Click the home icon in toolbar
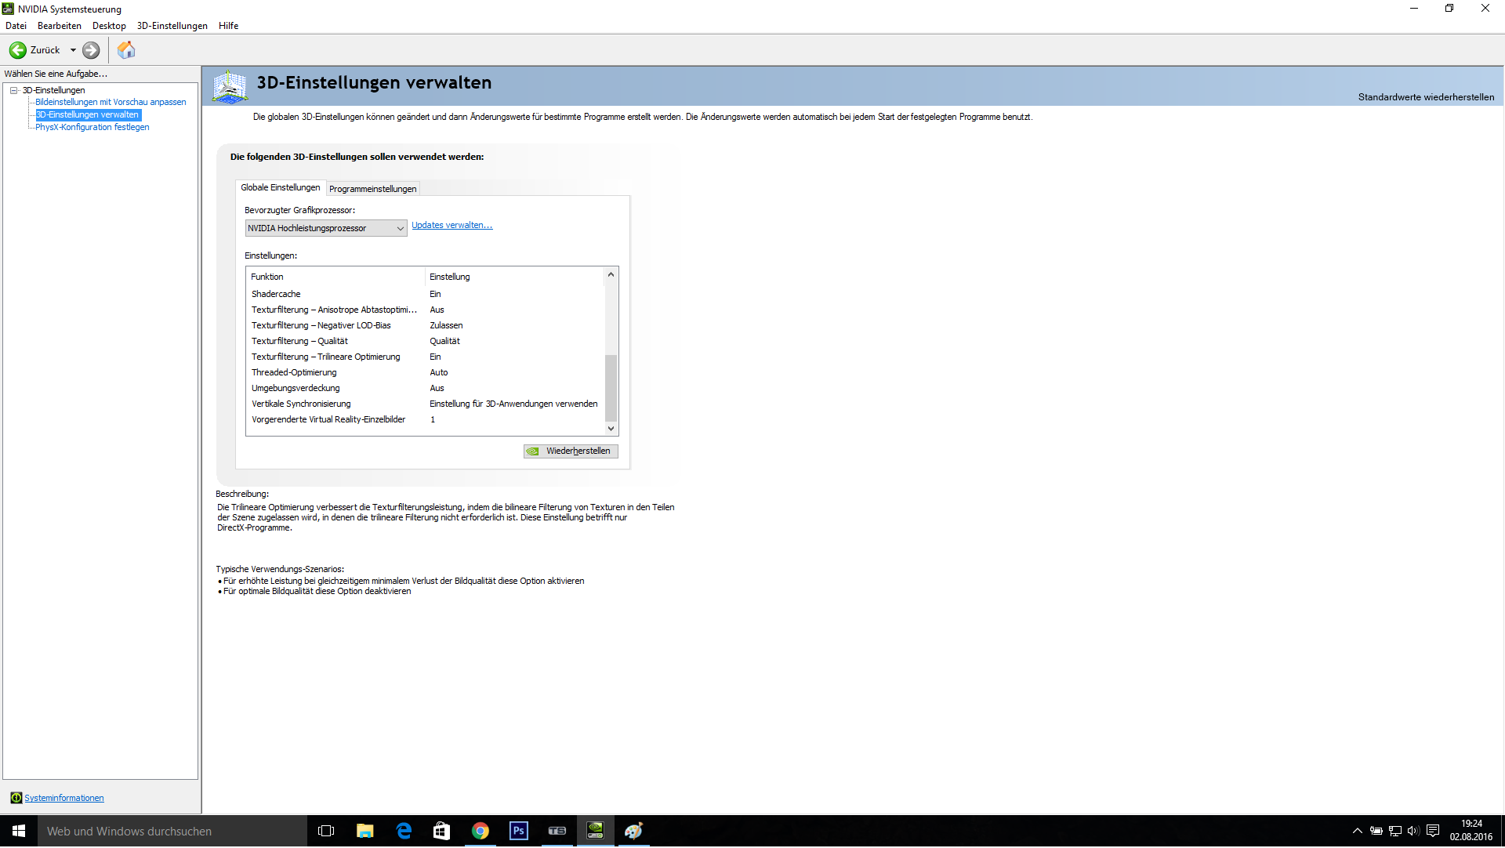The image size is (1505, 848). pos(126,50)
